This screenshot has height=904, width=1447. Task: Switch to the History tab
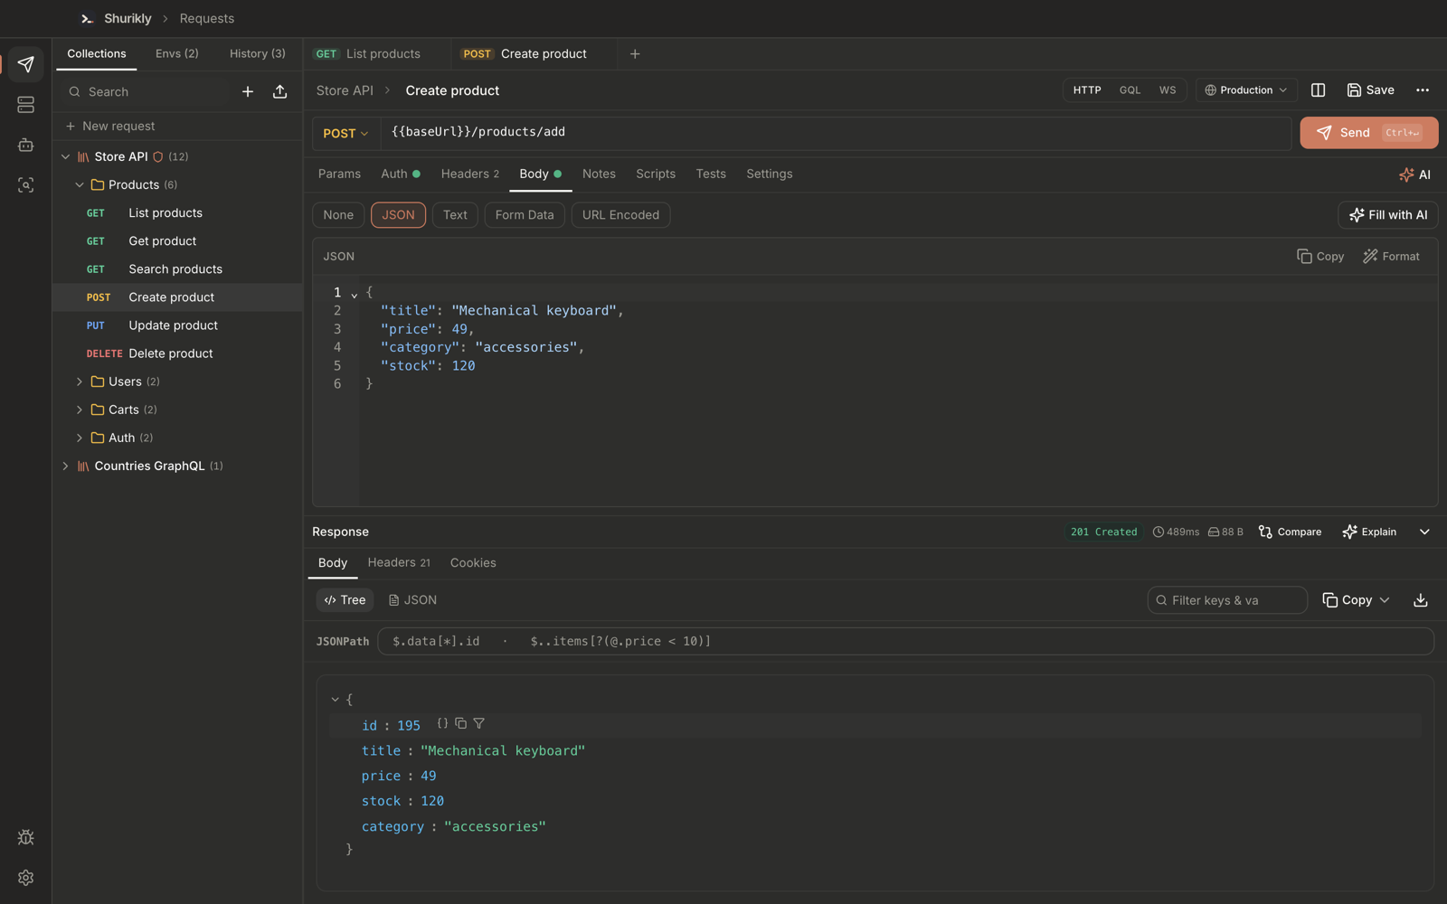(x=258, y=54)
